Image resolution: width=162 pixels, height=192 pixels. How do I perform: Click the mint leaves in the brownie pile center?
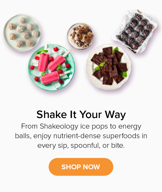[100, 66]
